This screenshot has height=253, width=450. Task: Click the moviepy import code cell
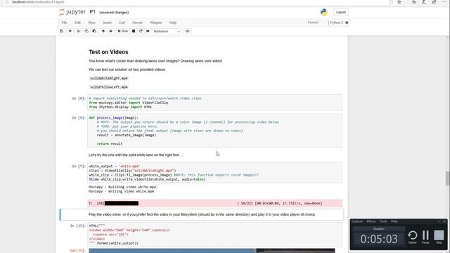tap(214, 103)
